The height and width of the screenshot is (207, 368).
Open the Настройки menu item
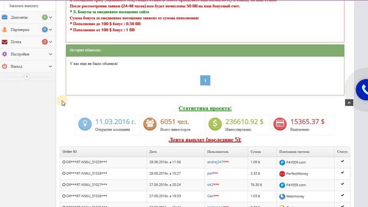[x=28, y=54]
